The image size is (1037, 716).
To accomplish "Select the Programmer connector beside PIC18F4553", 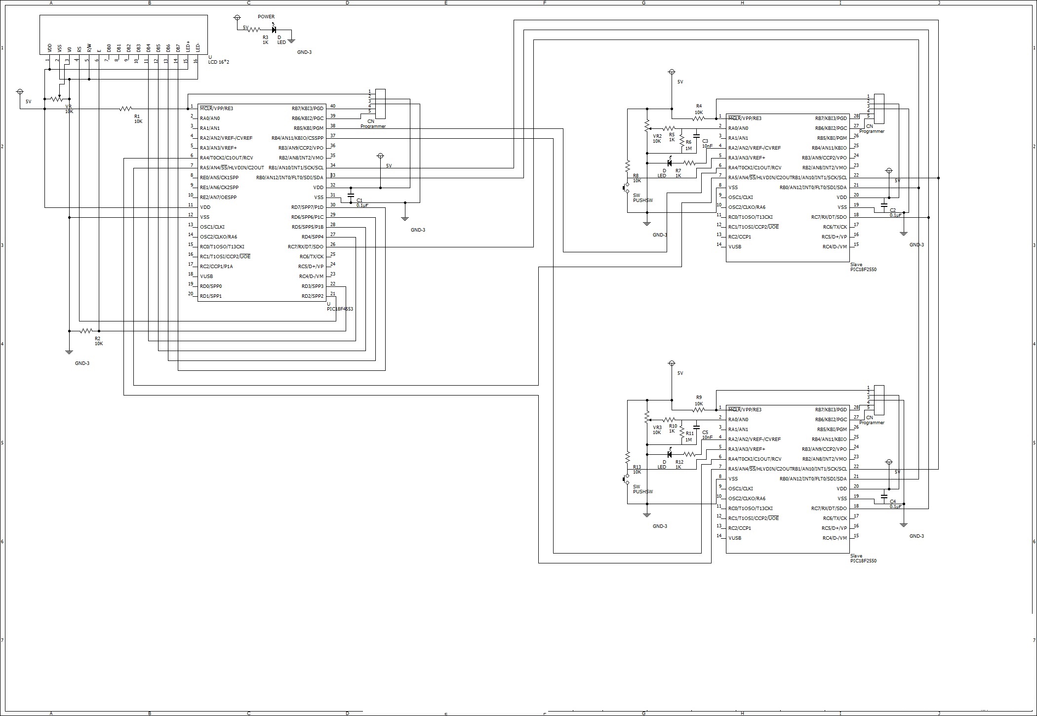I will pyautogui.click(x=380, y=104).
